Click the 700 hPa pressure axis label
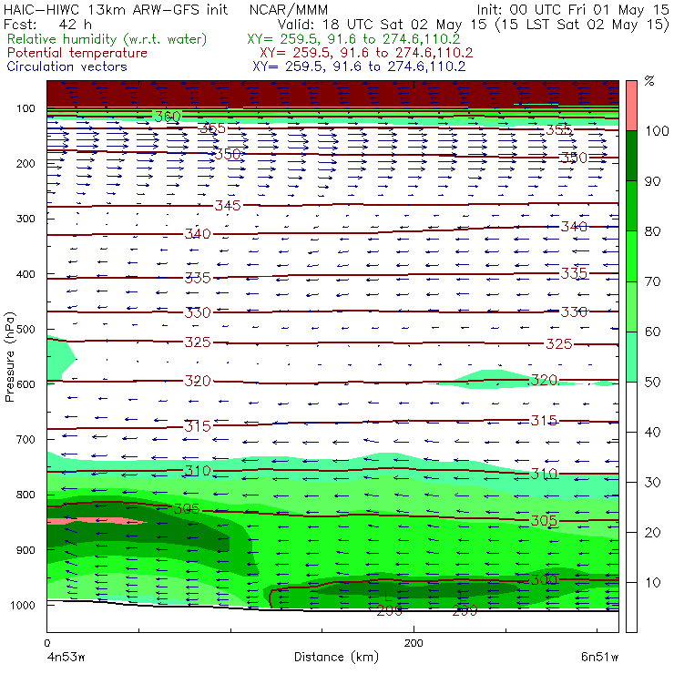The height and width of the screenshot is (674, 674). tap(26, 439)
